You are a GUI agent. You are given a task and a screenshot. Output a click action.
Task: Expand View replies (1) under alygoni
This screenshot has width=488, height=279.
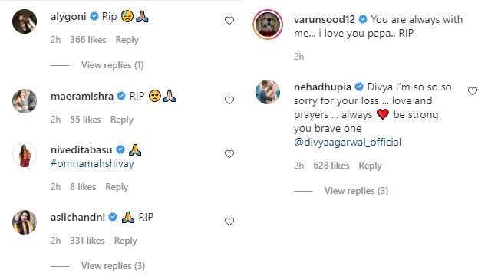(112, 65)
